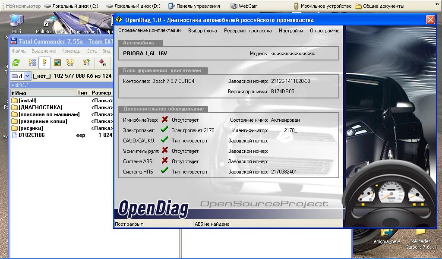Click the d:\*.* path bar
The image size is (442, 259).
point(61,85)
